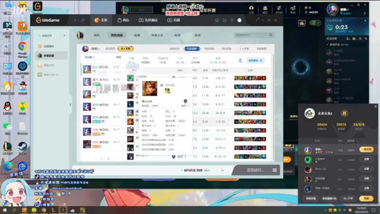This screenshot has height=214, width=380.
Task: Open the hamburger menu next to 正在运行
Action: pyautogui.click(x=275, y=170)
